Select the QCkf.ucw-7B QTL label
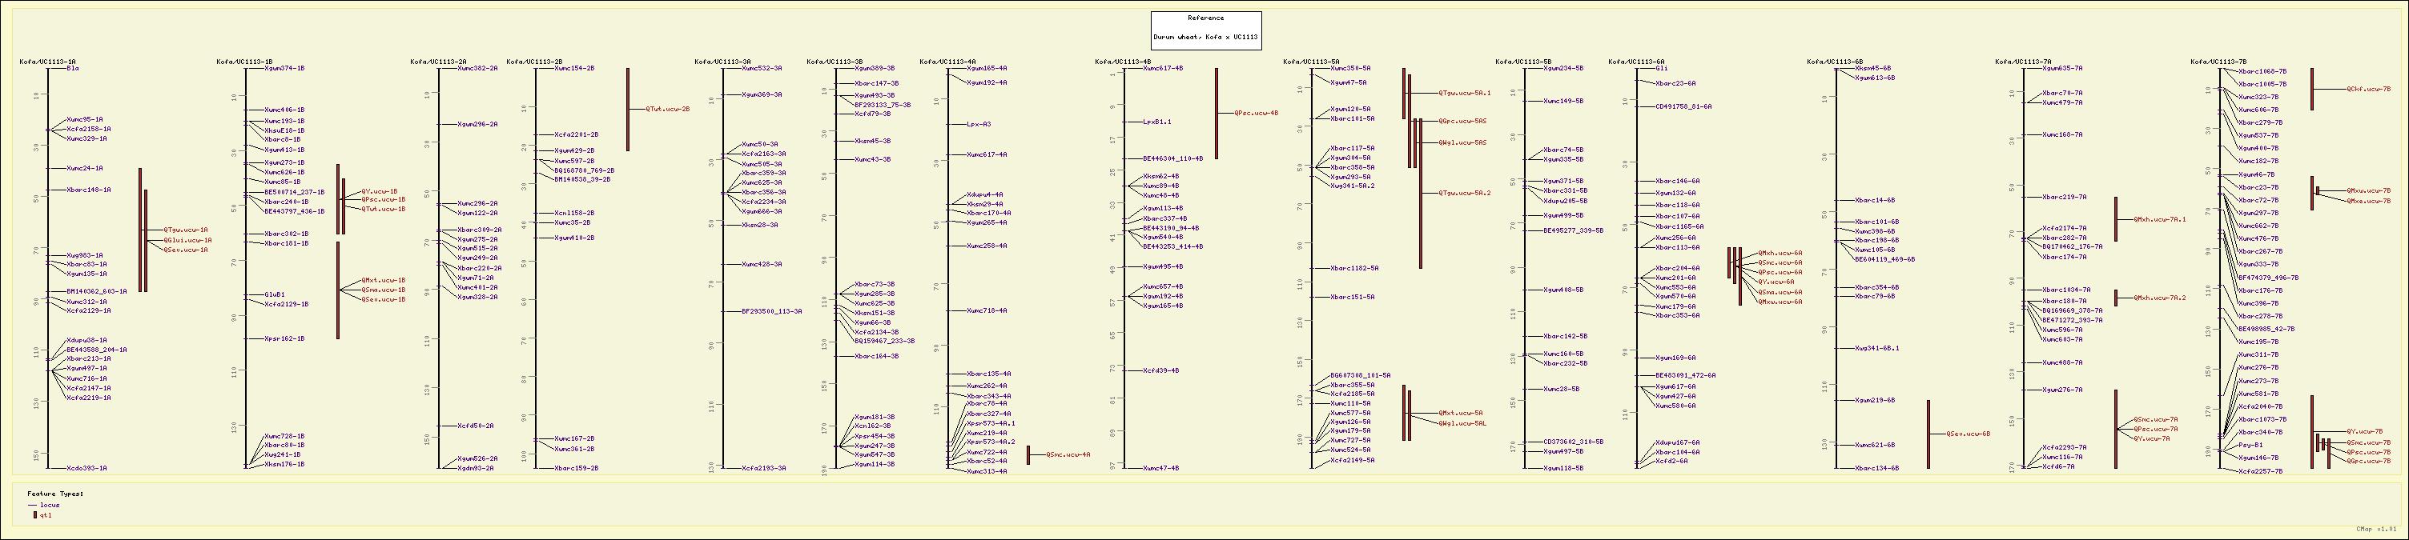This screenshot has height=540, width=2409. 2368,90
